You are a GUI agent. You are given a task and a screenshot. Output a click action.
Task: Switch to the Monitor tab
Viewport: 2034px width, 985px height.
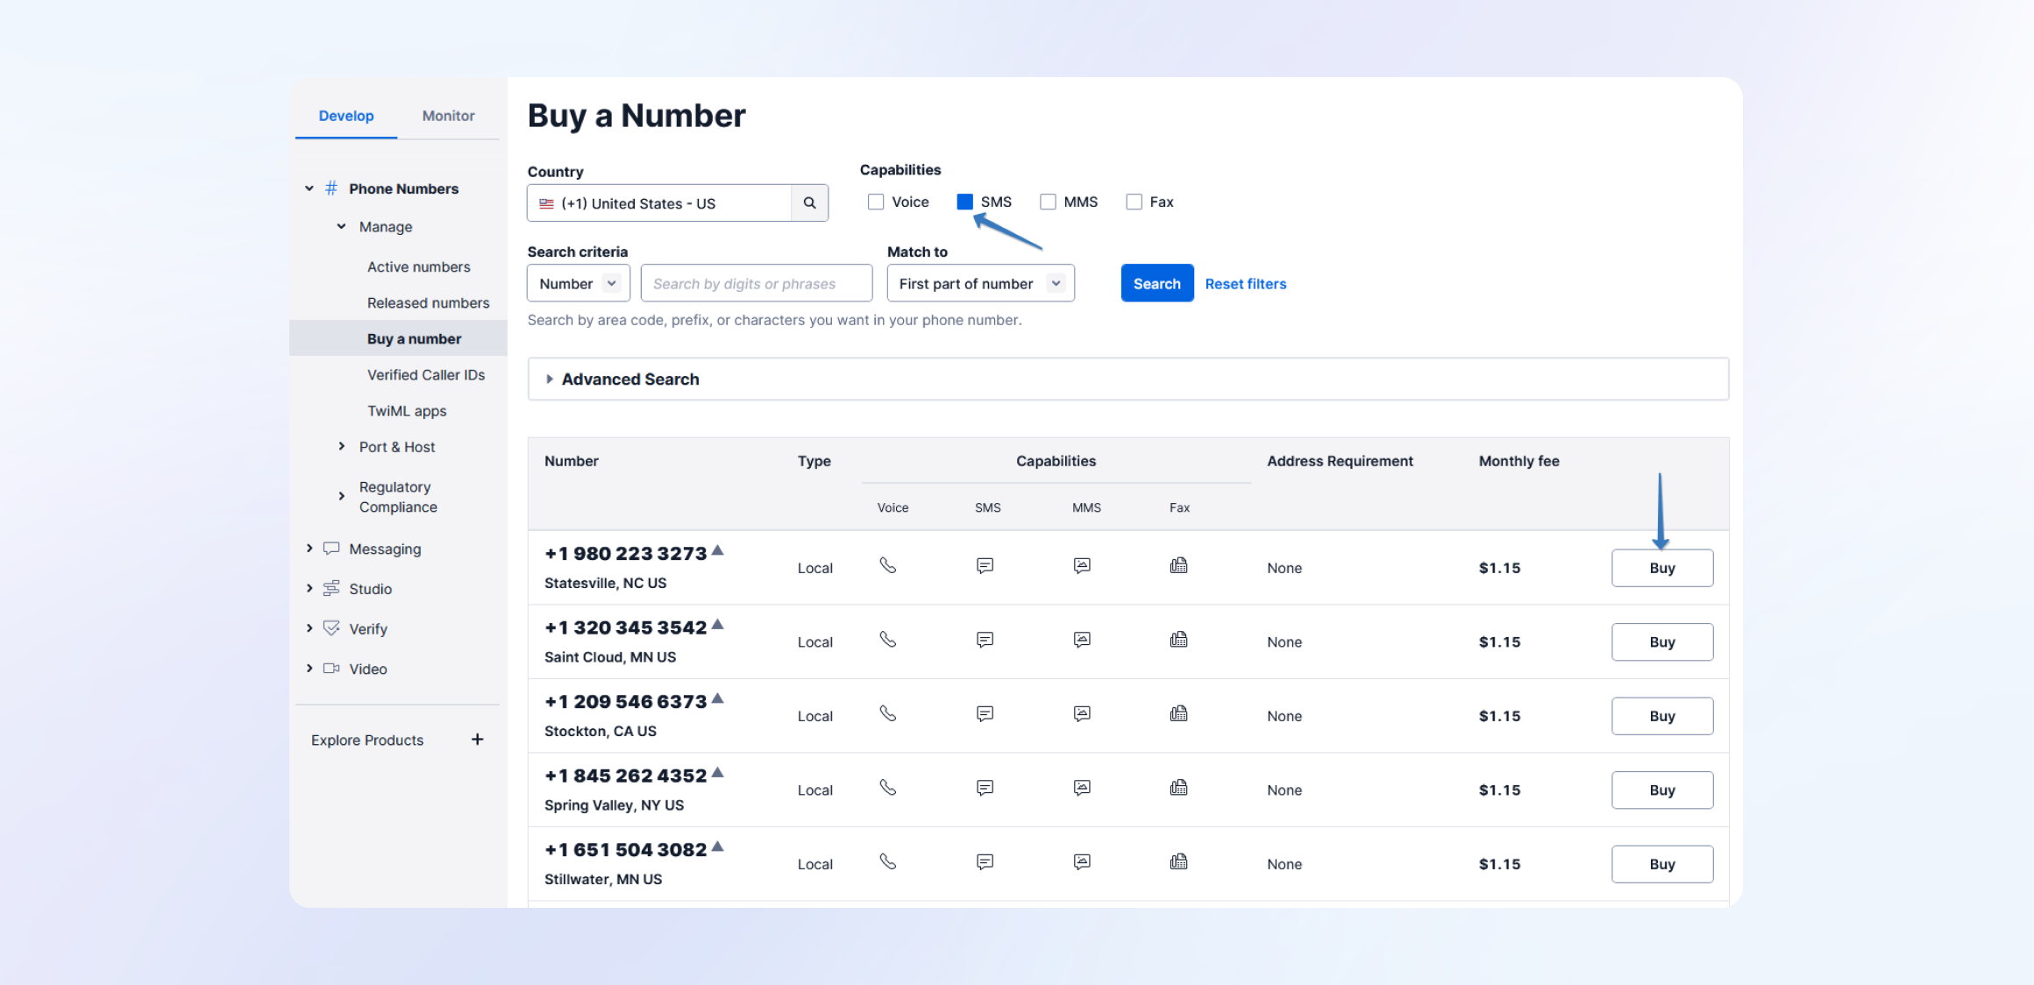click(448, 116)
